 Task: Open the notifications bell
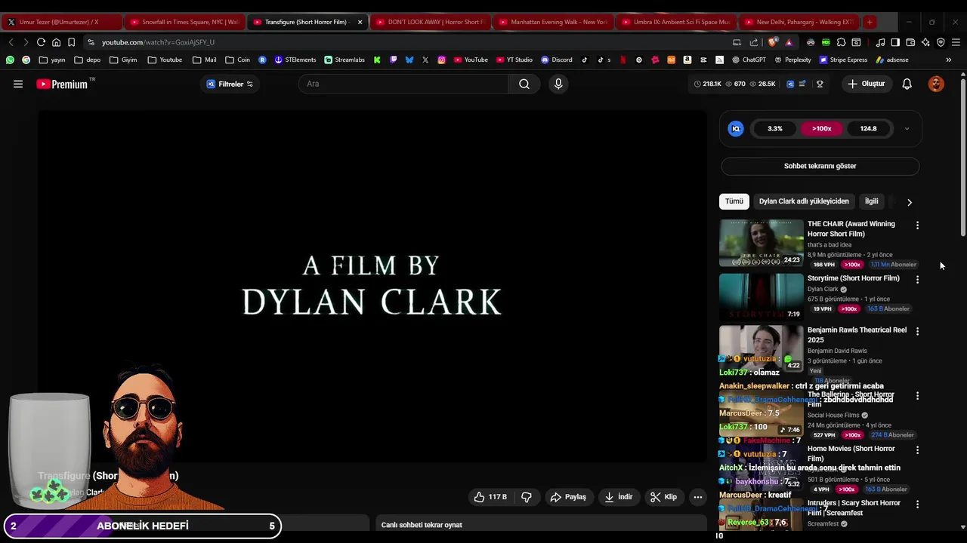[x=907, y=84]
